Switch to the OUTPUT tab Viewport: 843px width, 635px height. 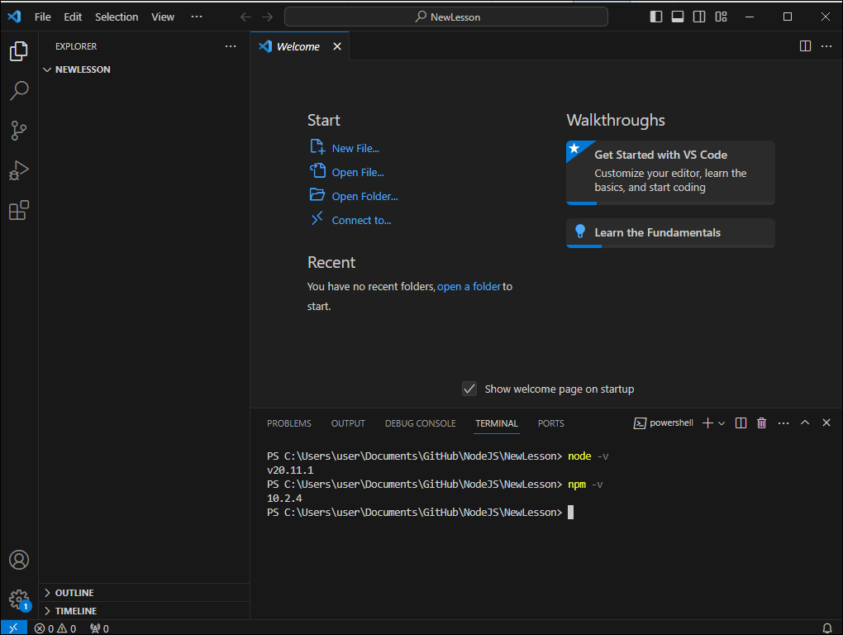348,423
